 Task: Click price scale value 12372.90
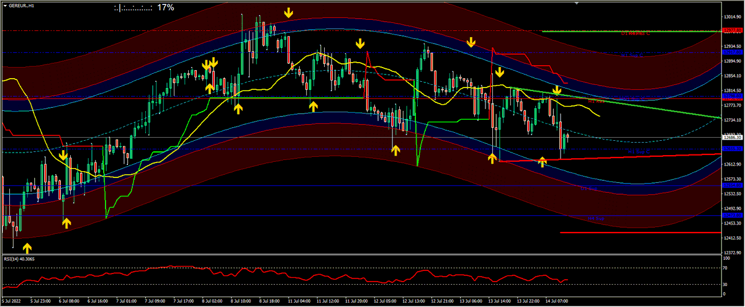point(733,252)
